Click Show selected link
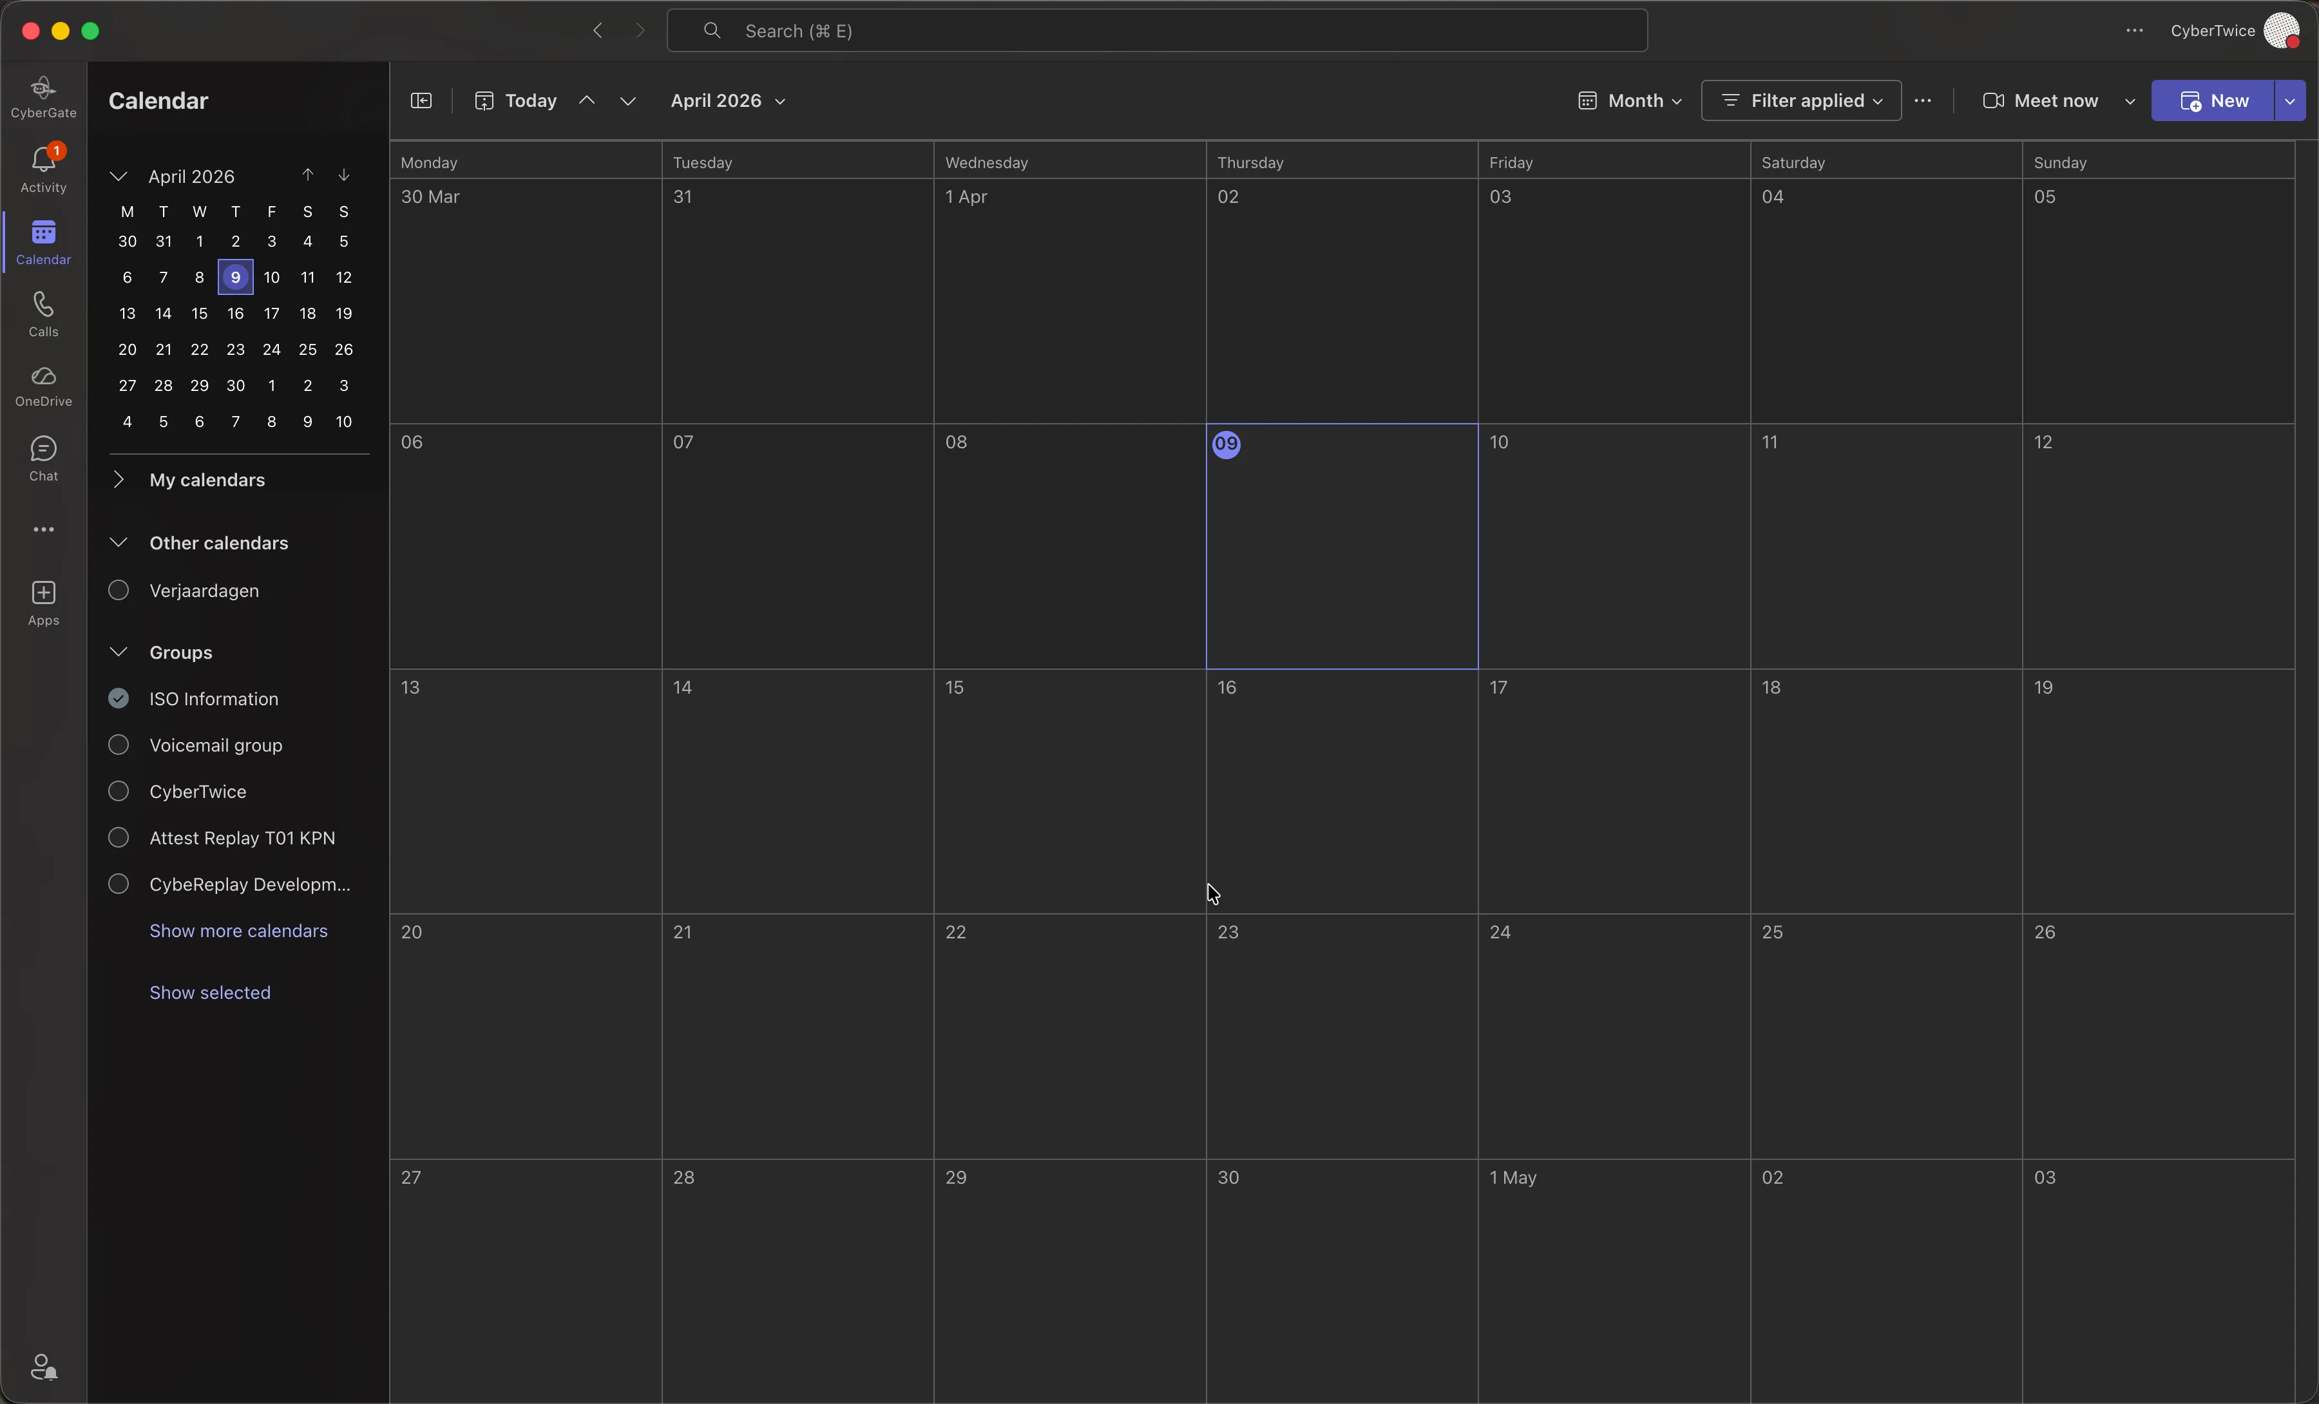This screenshot has height=1404, width=2319. (210, 992)
